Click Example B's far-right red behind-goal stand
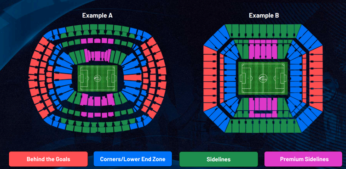This screenshot has height=169, width=346. point(316,78)
